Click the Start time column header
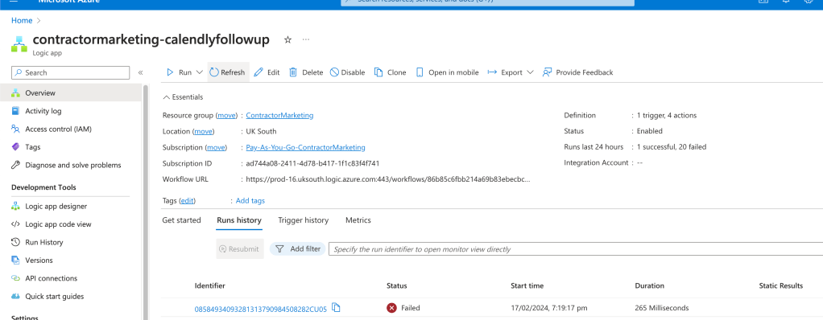The height and width of the screenshot is (320, 823). pos(527,286)
